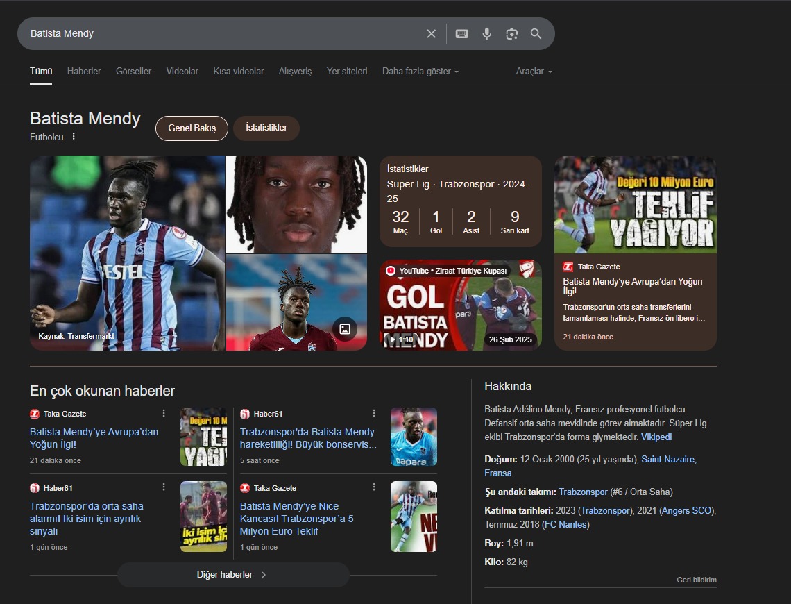Open the three-dot menu next to Futbolcu
This screenshot has width=791, height=604.
(74, 137)
